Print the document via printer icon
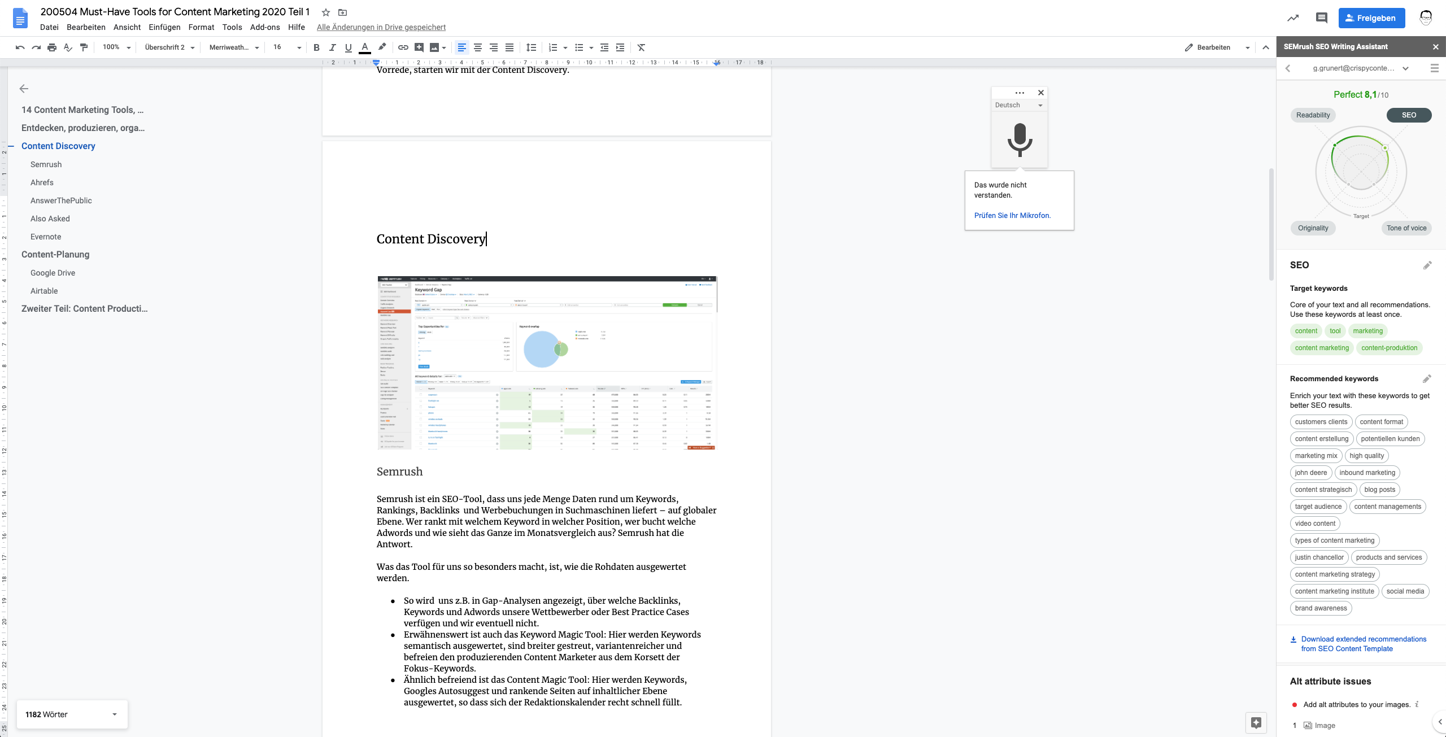The width and height of the screenshot is (1446, 737). (52, 47)
